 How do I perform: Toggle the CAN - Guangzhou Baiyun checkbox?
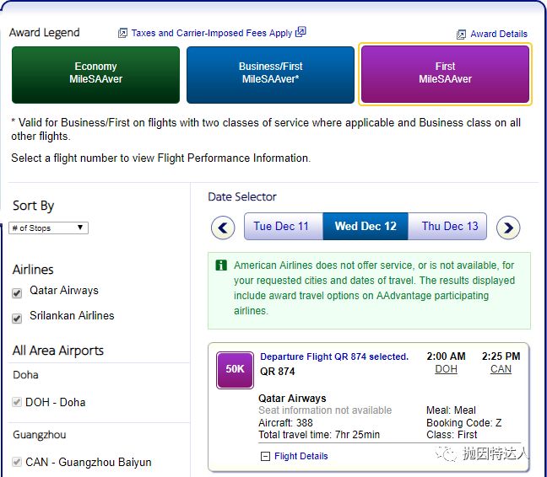(17, 462)
